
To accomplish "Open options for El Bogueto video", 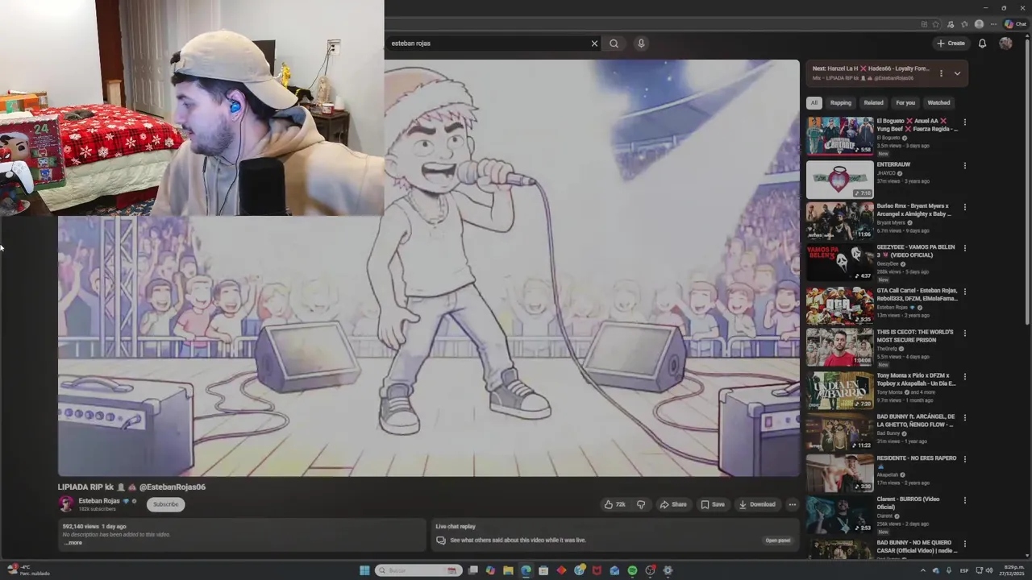I will pos(964,122).
